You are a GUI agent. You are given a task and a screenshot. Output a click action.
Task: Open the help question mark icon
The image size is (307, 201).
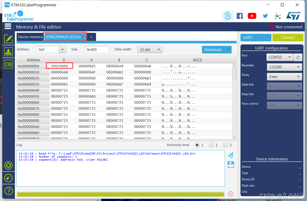pyautogui.click(x=8, y=191)
